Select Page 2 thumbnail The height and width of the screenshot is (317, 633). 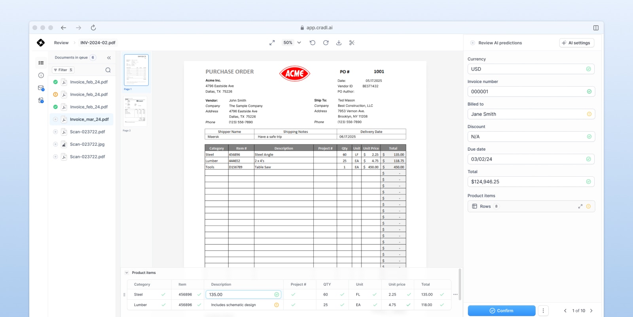[x=135, y=111]
